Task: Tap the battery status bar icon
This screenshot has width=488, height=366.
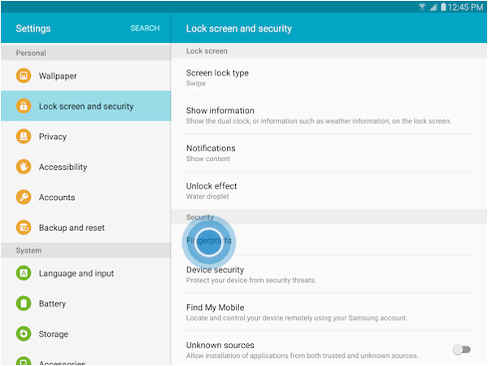Action: (x=443, y=7)
